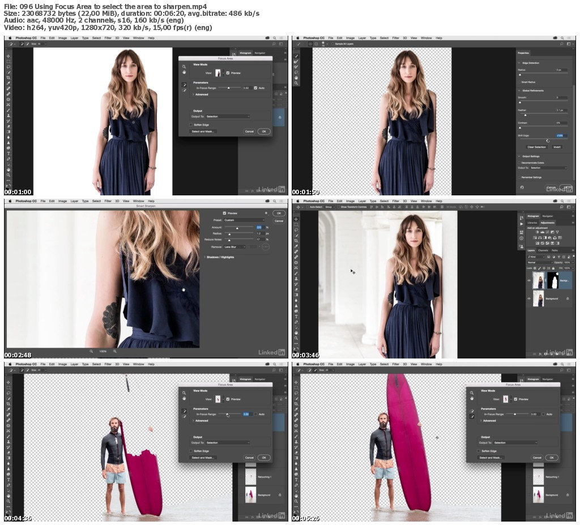This screenshot has width=580, height=525.
Task: Click Invert button in 00:01:50 Properties panel
Action: [x=557, y=147]
